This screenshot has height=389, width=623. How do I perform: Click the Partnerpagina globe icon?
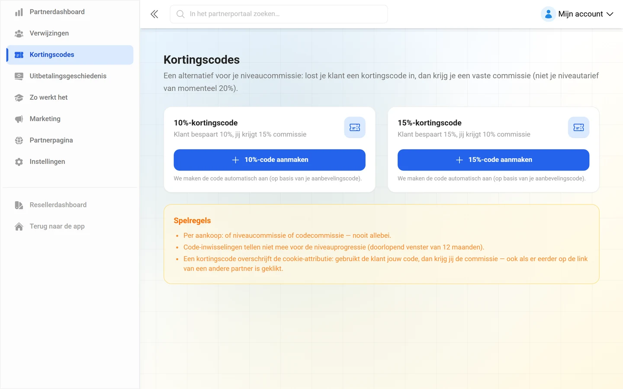(x=19, y=140)
